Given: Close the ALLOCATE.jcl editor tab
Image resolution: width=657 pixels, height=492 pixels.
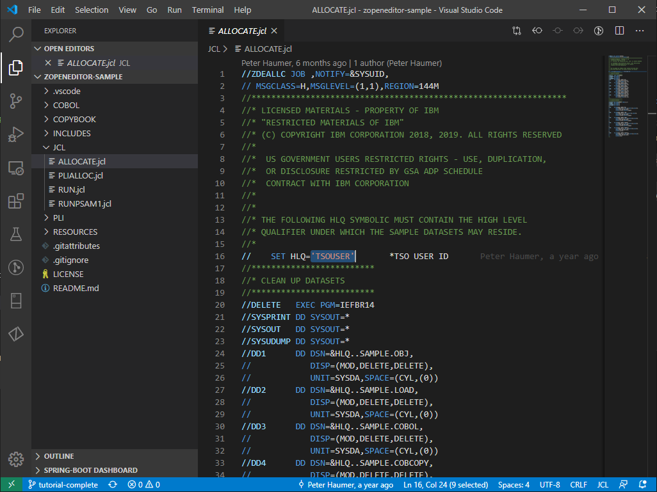Looking at the screenshot, I should [x=274, y=31].
